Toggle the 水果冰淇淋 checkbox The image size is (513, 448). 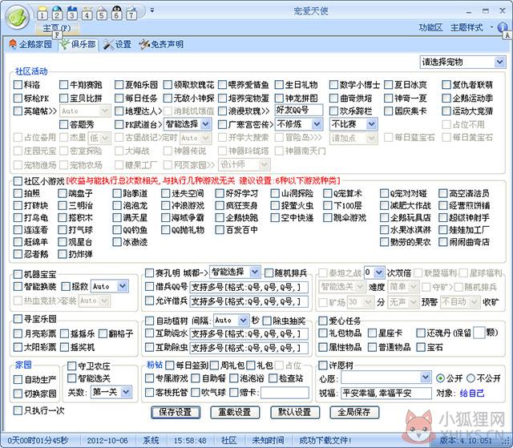click(x=384, y=230)
